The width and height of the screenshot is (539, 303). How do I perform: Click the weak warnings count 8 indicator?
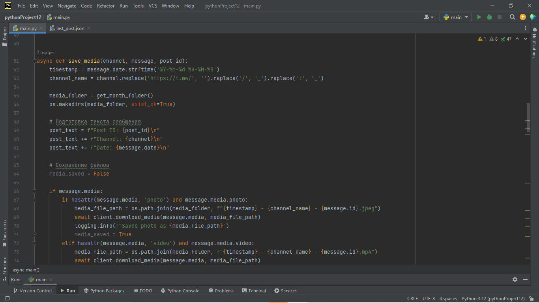click(x=494, y=39)
